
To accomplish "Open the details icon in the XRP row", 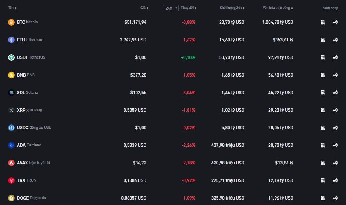I will pos(323,110).
